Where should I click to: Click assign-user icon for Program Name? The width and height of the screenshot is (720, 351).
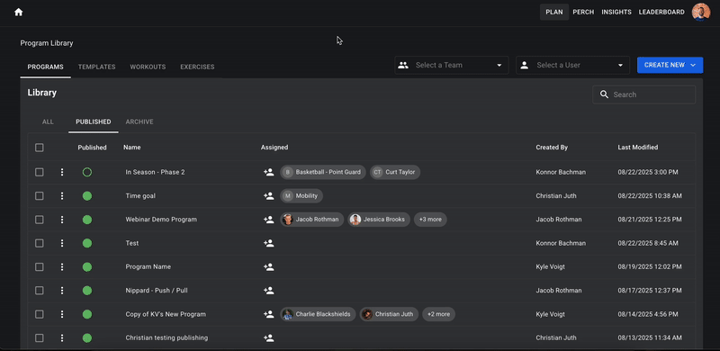[268, 267]
